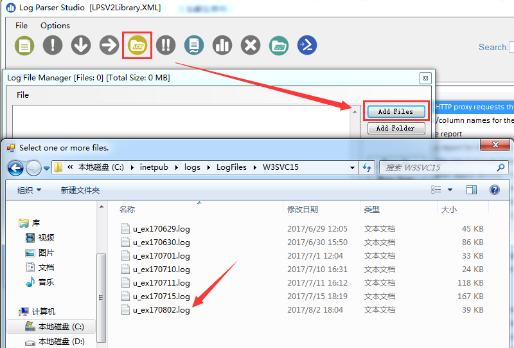
Task: Click inetpub in the address path
Action: [x=154, y=167]
